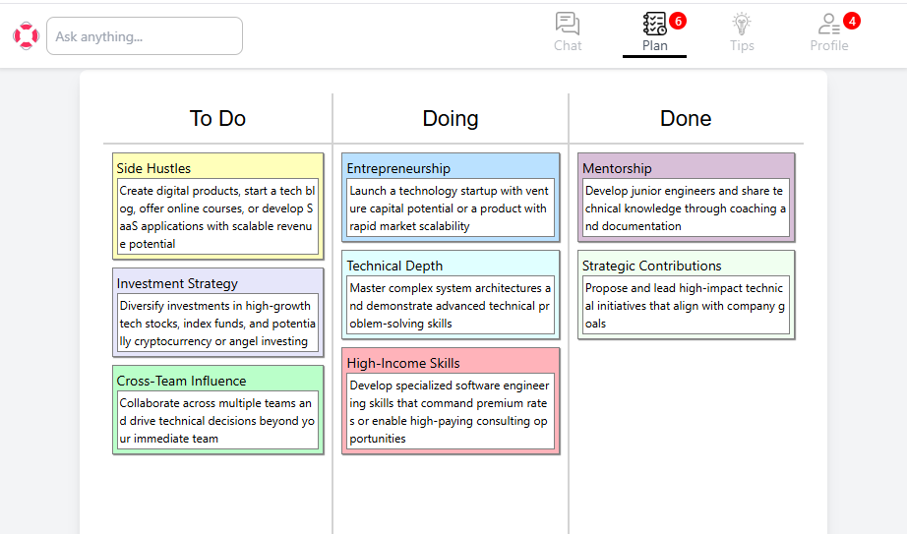Open the Chat tab

pos(568,33)
